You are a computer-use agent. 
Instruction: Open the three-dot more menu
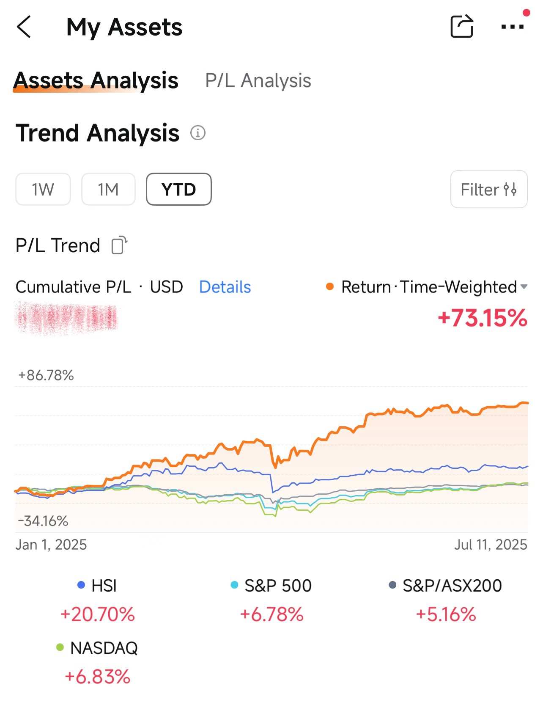(x=512, y=27)
